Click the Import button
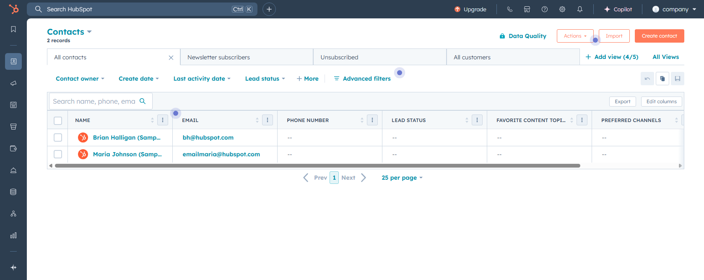The image size is (704, 280). click(x=614, y=36)
